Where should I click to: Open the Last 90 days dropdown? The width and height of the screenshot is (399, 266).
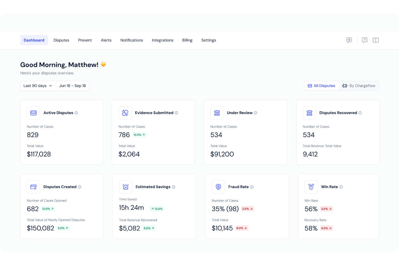tap(38, 85)
